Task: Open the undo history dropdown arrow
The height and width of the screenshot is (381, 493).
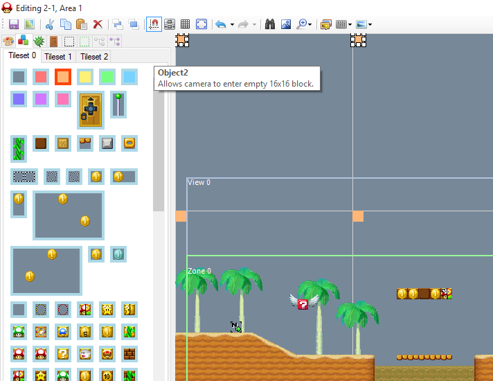Action: (232, 24)
